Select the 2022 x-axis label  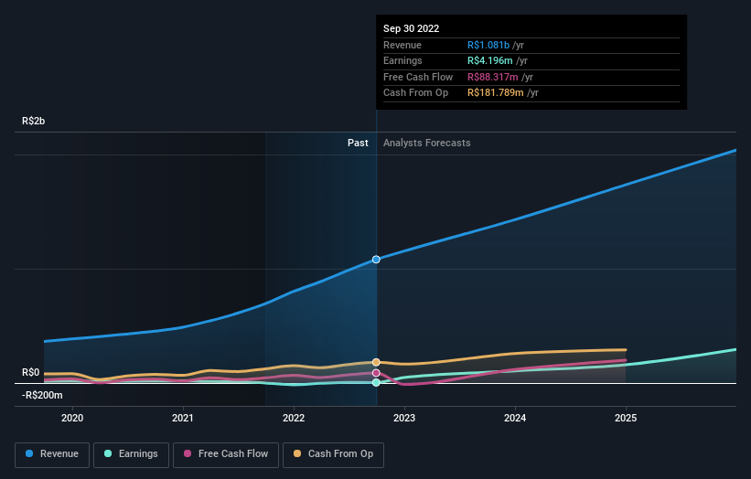pos(294,418)
